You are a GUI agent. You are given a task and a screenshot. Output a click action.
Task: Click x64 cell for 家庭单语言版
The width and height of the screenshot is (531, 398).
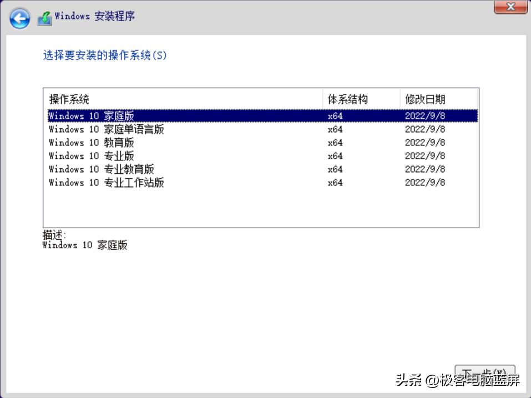[335, 129]
